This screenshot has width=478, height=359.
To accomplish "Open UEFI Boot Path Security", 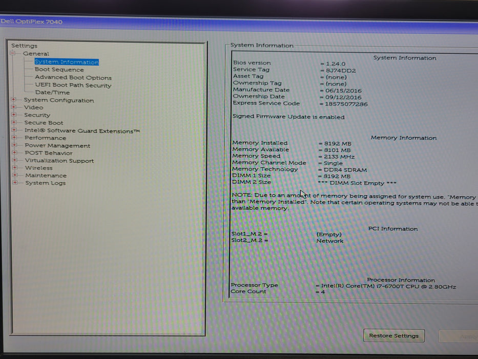I will tap(73, 85).
